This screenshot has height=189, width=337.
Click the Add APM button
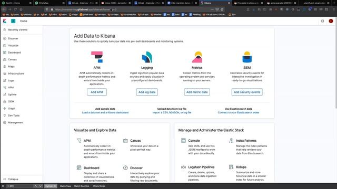click(x=97, y=92)
